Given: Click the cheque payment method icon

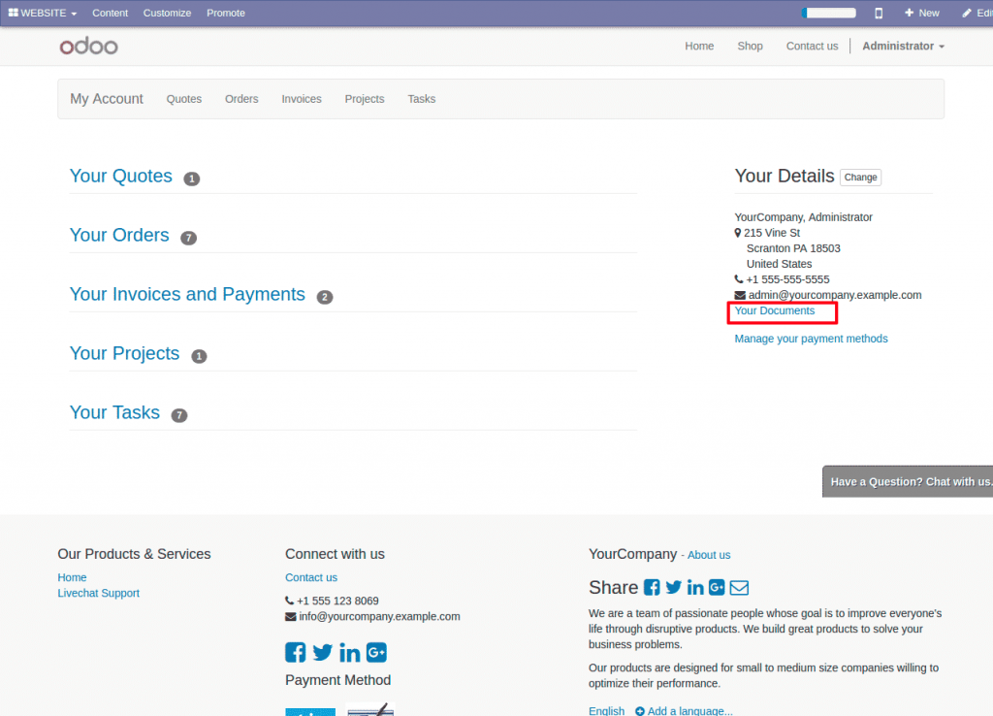Looking at the screenshot, I should 371,709.
